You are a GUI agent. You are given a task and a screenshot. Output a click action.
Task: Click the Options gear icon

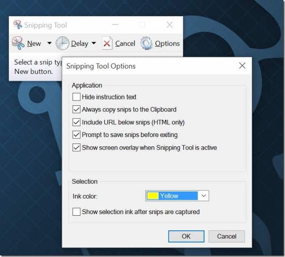(146, 43)
